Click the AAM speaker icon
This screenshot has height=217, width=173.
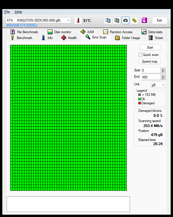pyautogui.click(x=83, y=32)
